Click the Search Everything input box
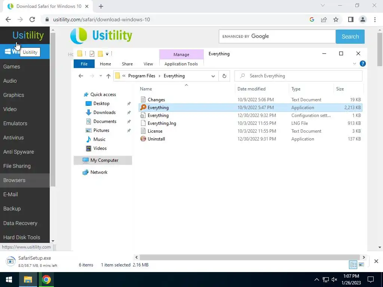383x287 pixels. point(298,76)
